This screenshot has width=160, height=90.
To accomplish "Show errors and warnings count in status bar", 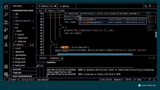I will (28, 79).
